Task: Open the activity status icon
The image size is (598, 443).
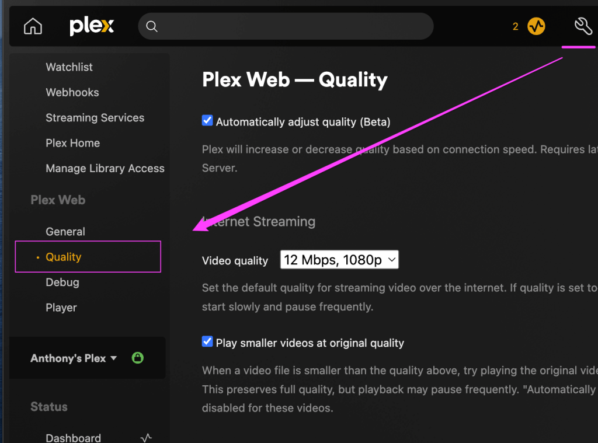Action: tap(536, 26)
